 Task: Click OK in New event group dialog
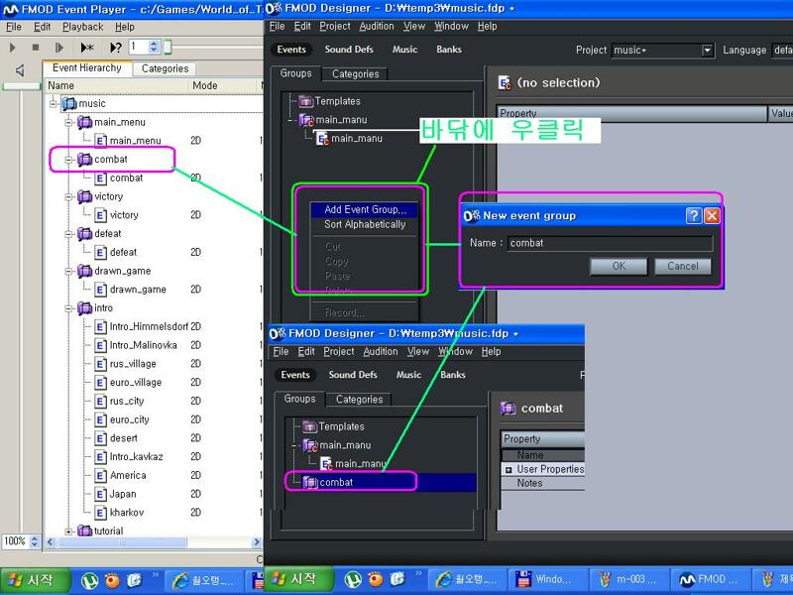(x=619, y=266)
